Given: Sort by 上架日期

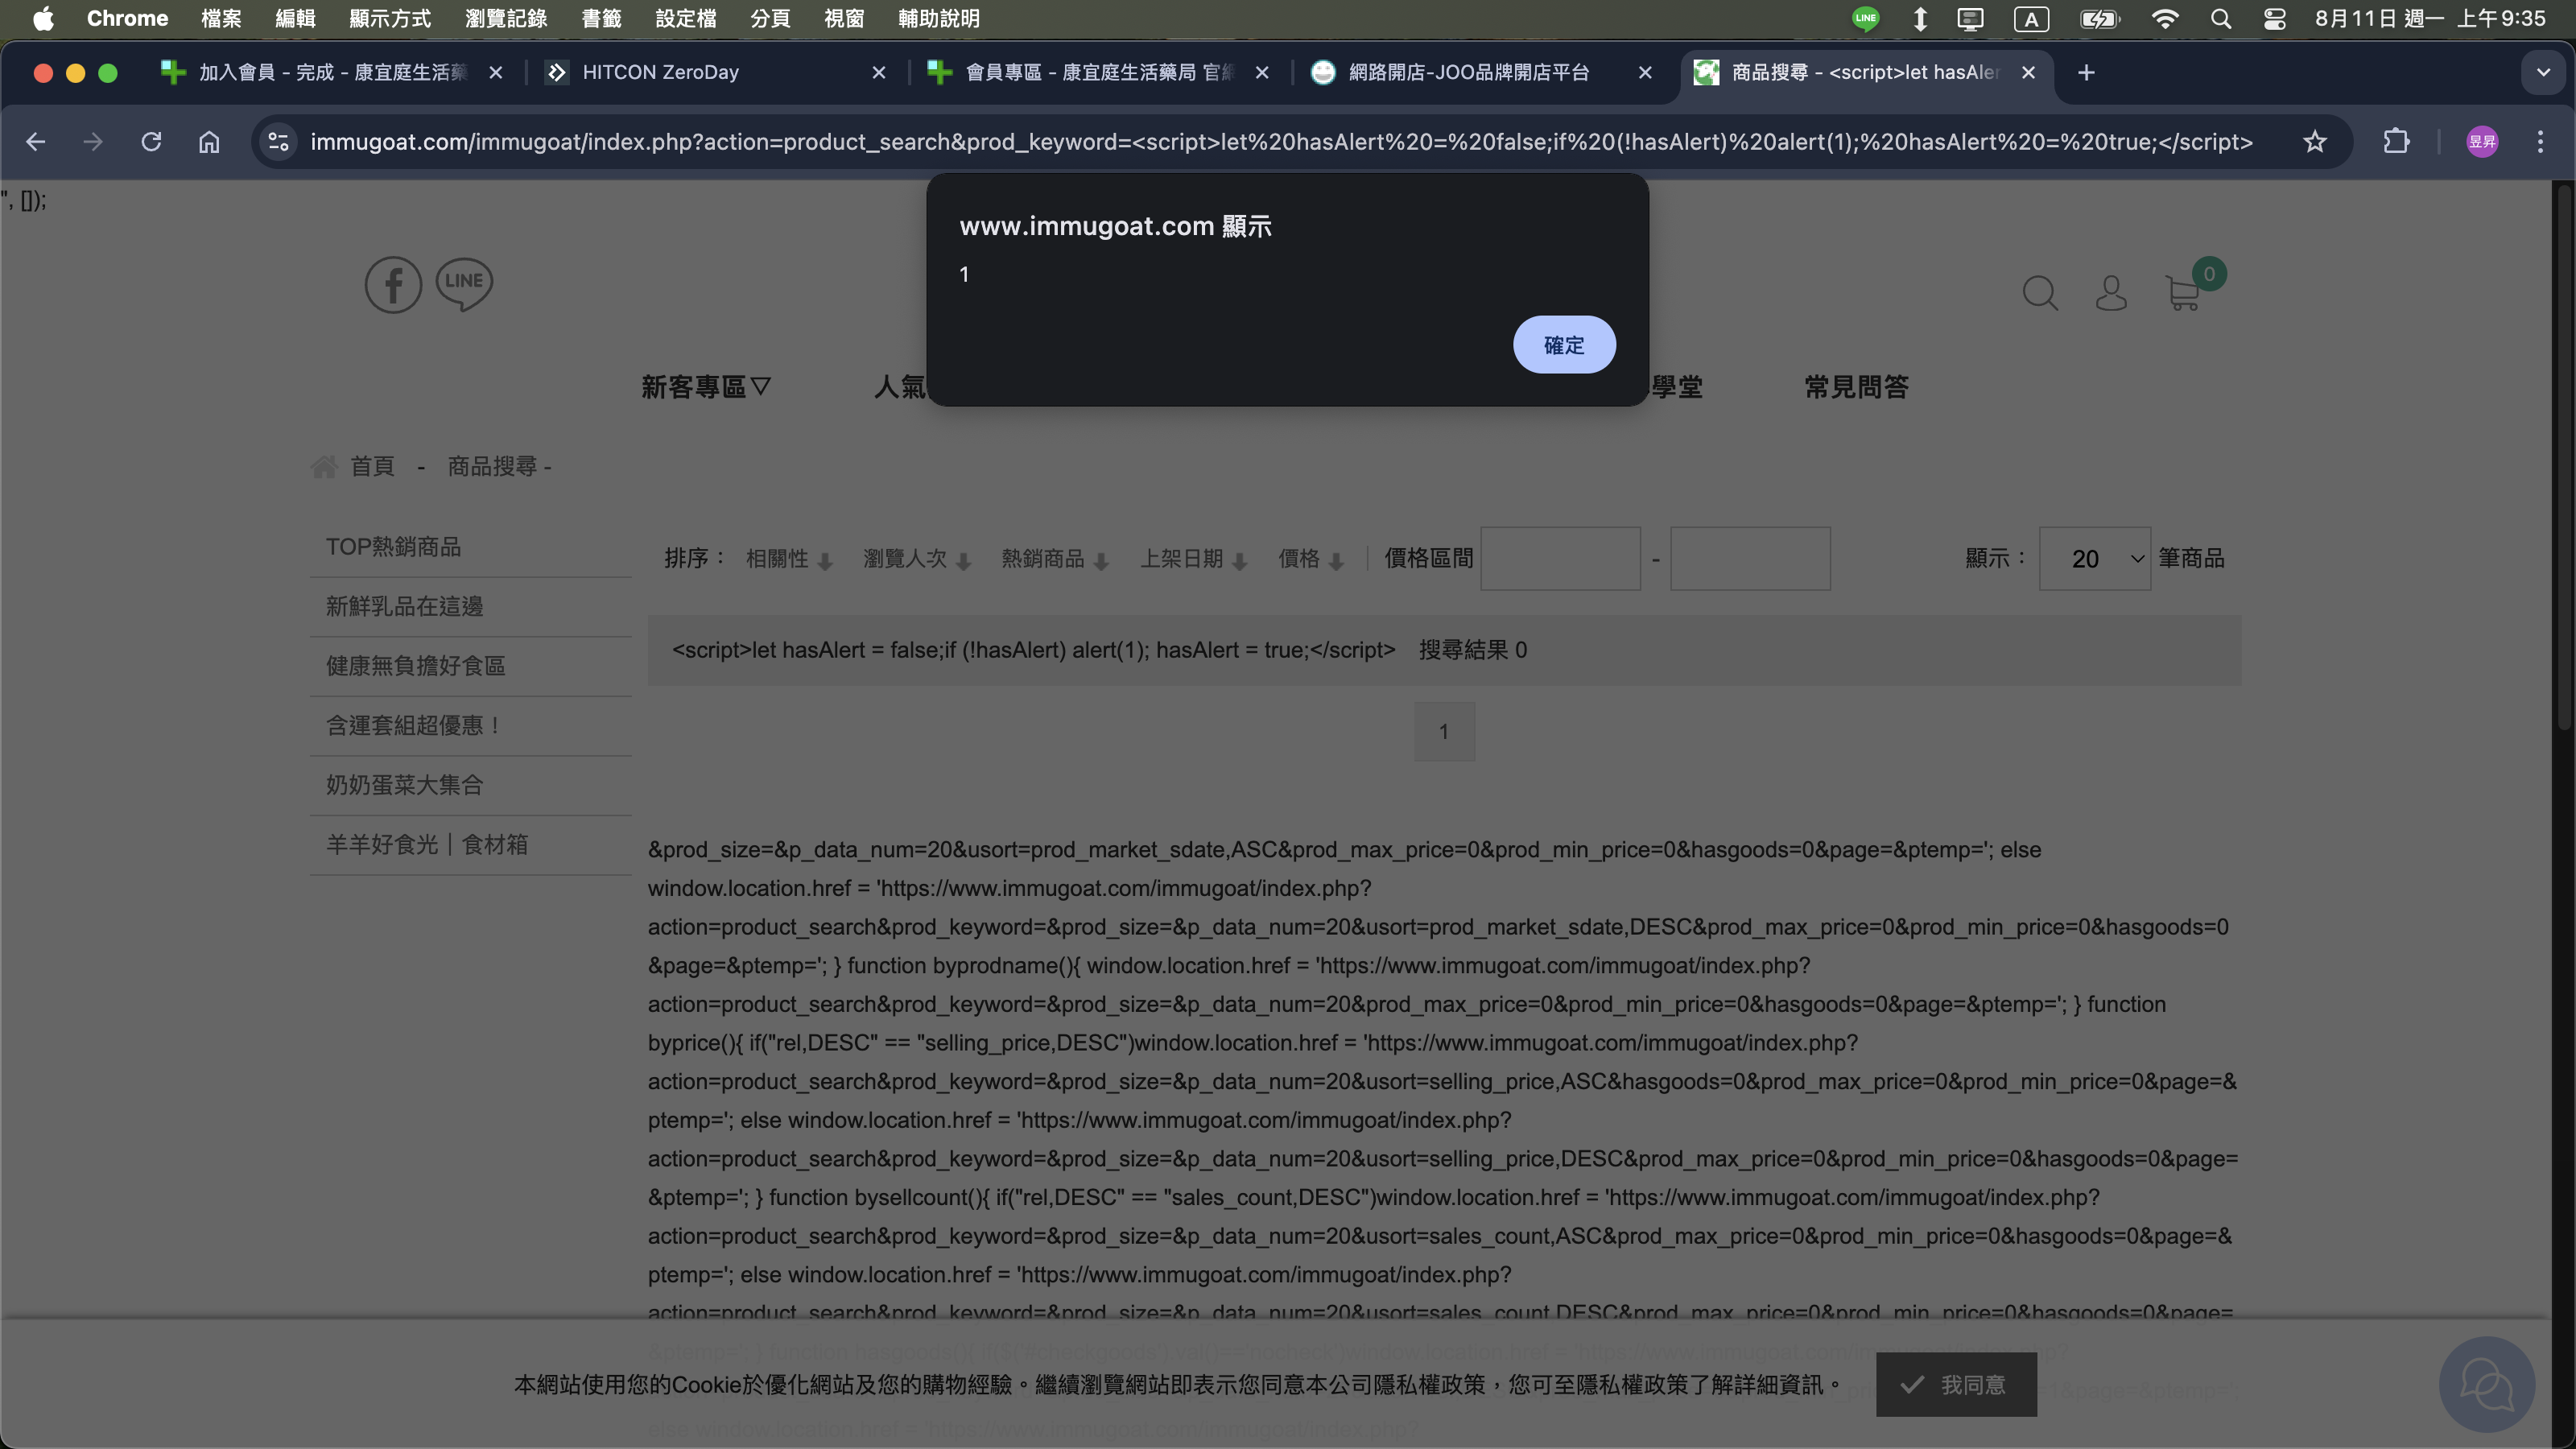Looking at the screenshot, I should pos(1194,559).
